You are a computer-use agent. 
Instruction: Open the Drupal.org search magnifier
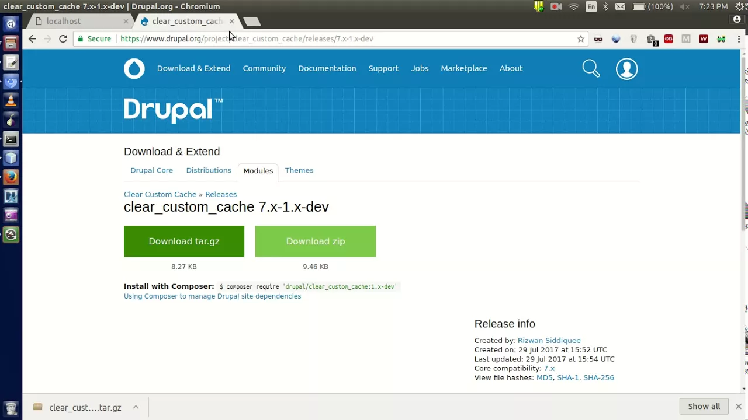coord(591,69)
